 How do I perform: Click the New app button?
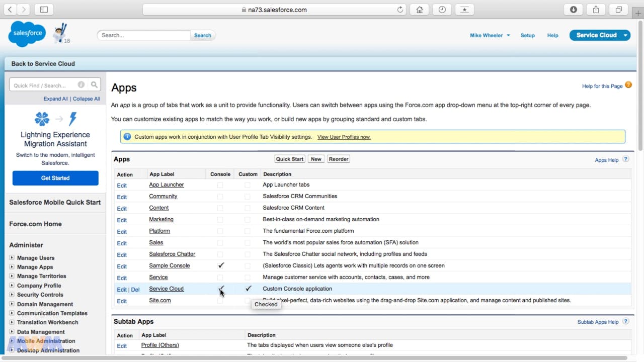(316, 159)
